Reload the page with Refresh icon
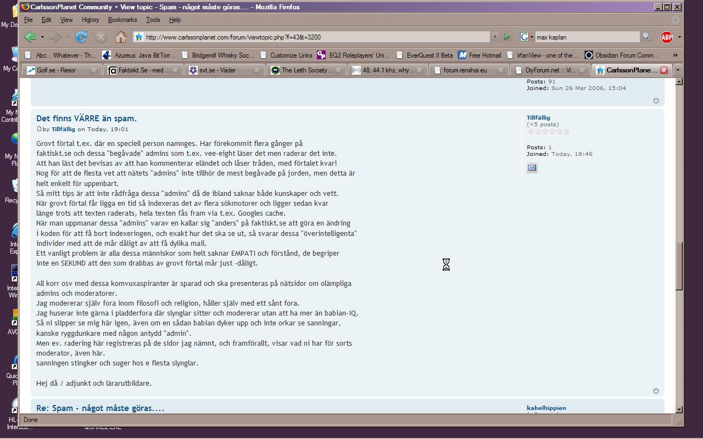 pos(81,37)
